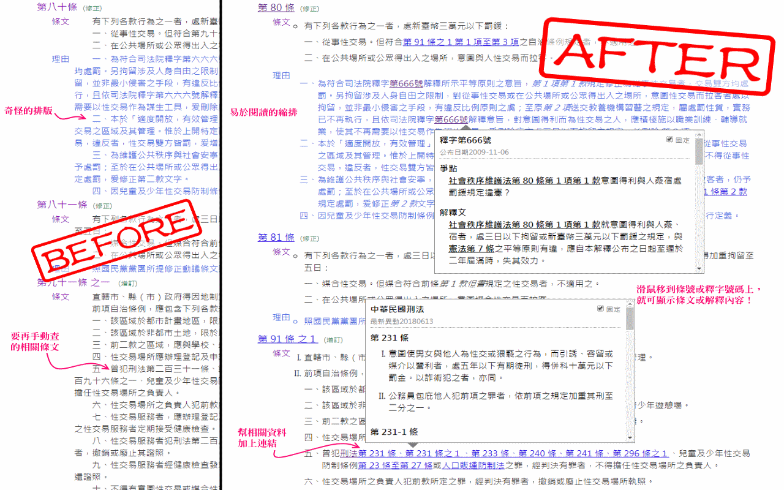Click scroll-down arrow in 中華民國刑法 popup
Image resolution: width=784 pixels, height=490 pixels.
pos(630,437)
